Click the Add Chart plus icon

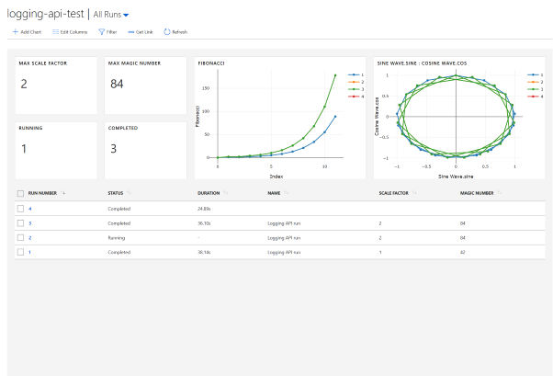click(14, 31)
